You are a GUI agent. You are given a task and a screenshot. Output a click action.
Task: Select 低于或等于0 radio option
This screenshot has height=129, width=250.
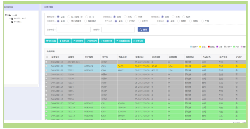click(x=69, y=17)
